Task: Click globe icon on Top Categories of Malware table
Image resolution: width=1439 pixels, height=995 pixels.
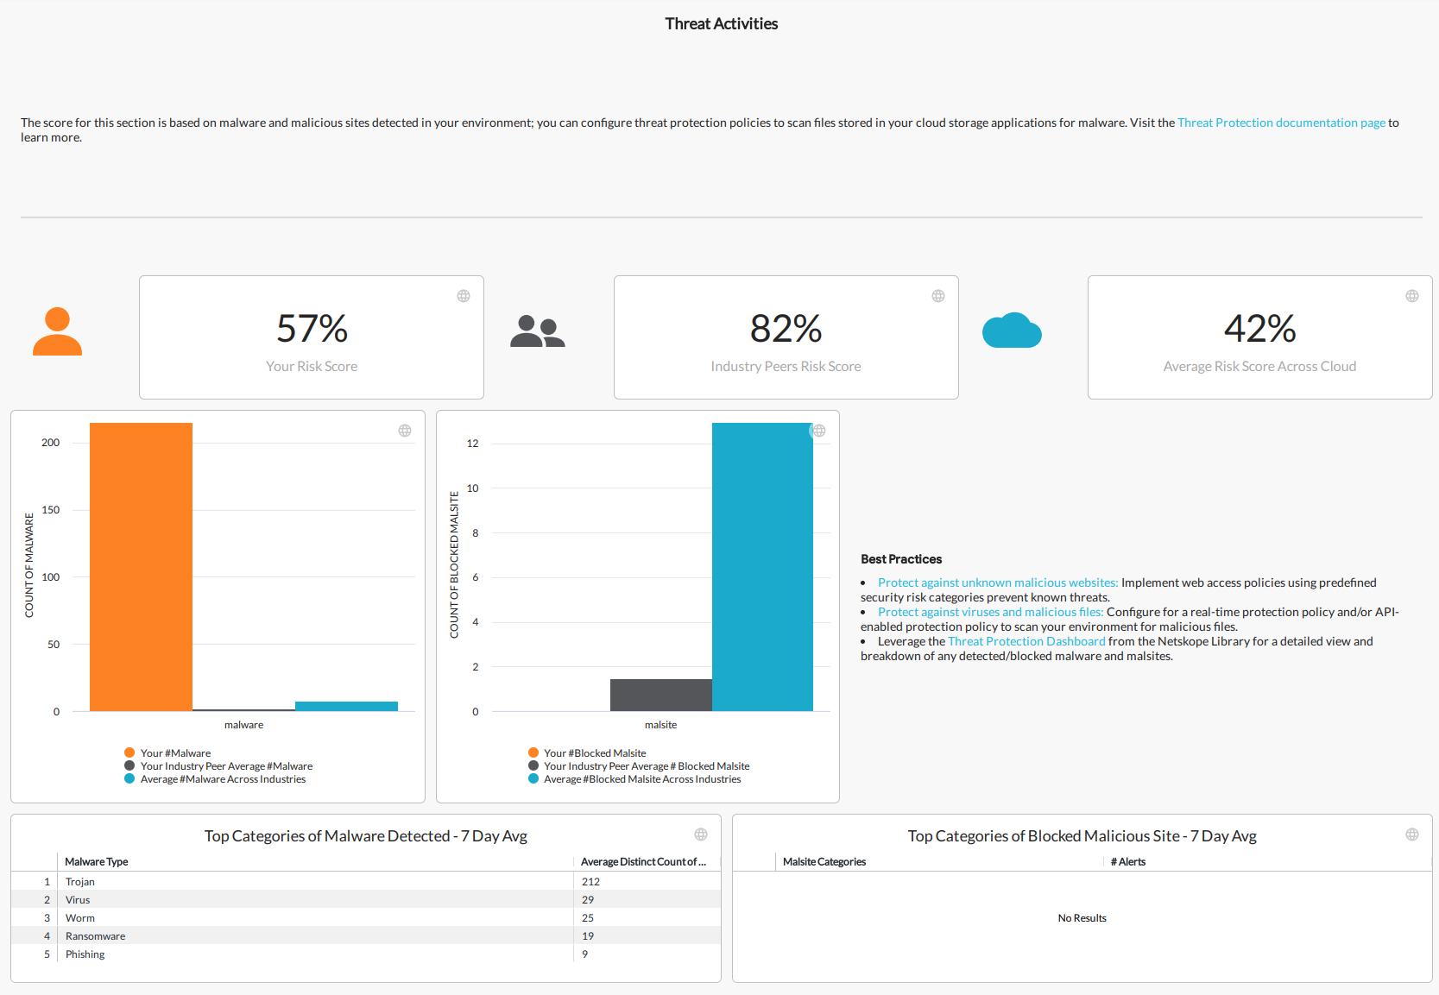Action: (x=701, y=834)
